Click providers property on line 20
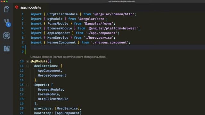 (x=43, y=108)
